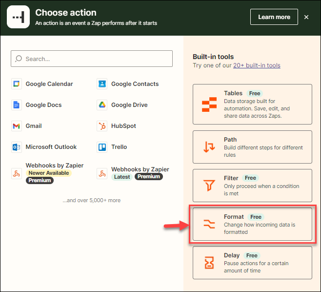This screenshot has width=321, height=292.
Task: Open the Tables title text
Action: (x=233, y=93)
